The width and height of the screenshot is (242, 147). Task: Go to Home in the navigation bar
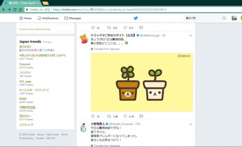click(x=26, y=18)
